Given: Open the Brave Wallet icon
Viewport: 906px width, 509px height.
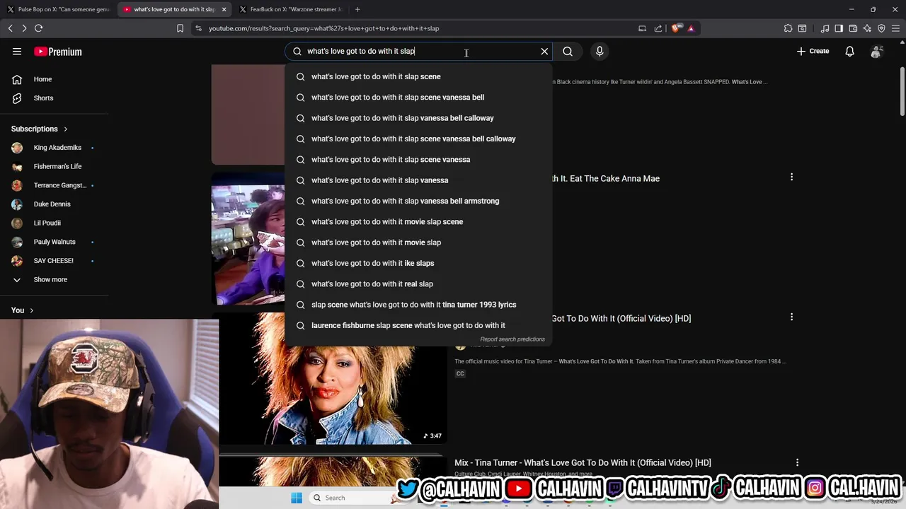Looking at the screenshot, I should pos(853,28).
